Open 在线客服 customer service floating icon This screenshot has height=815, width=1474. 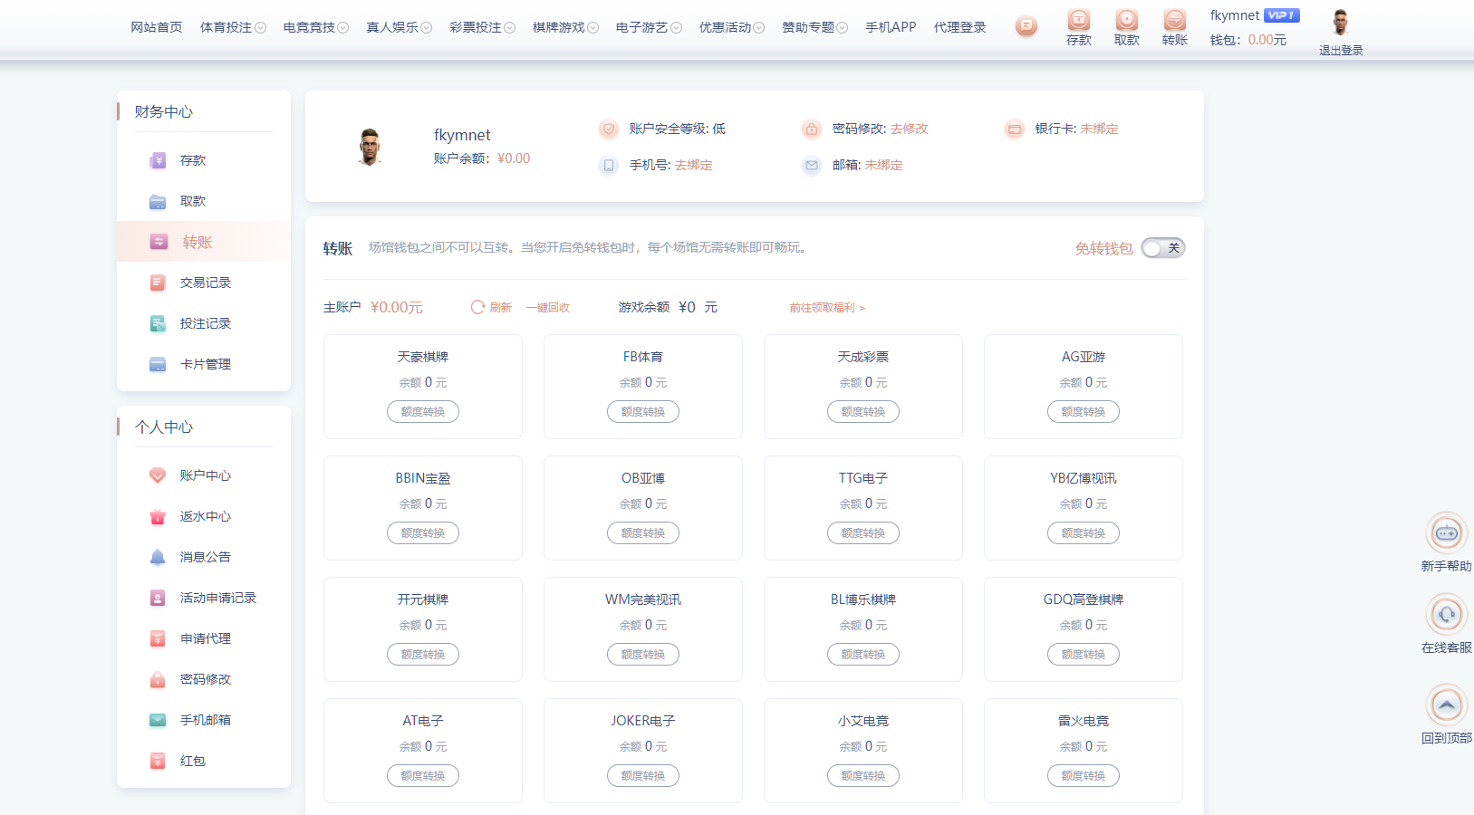(1447, 613)
